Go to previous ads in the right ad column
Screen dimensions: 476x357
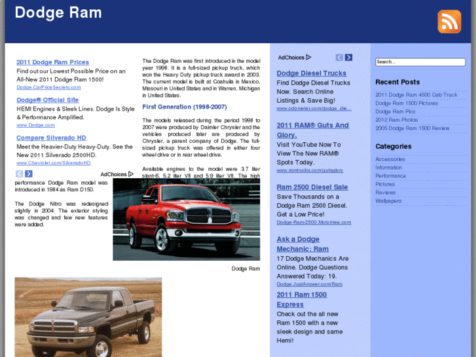pos(339,58)
